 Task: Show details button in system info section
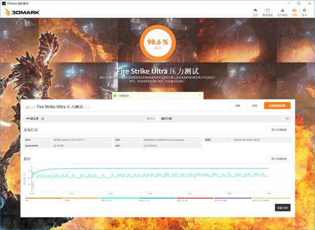pyautogui.click(x=279, y=130)
